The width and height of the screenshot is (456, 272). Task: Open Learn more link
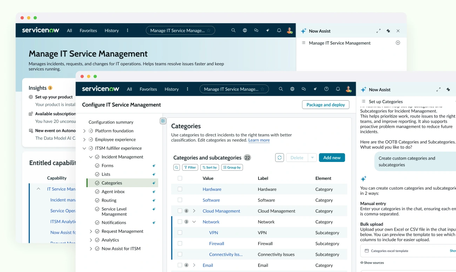pos(259,140)
